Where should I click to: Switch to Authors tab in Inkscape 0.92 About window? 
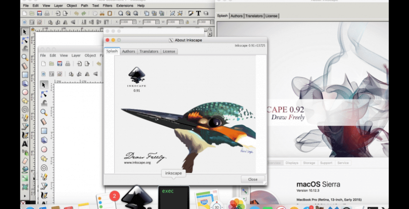(236, 16)
